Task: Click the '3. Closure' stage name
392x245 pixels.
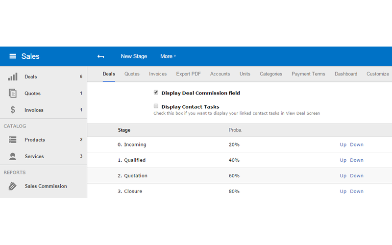Action: tap(130, 191)
